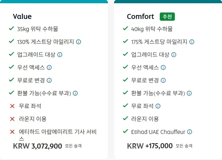Show info for Etihad UAE Chauffeur
This screenshot has width=222, height=160.
point(190,132)
